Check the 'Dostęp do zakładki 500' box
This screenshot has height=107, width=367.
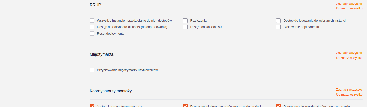(185, 27)
